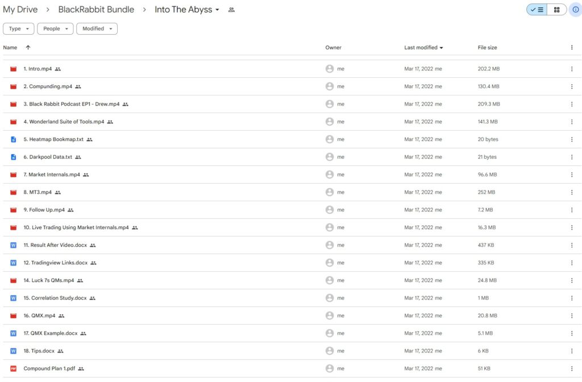Open more actions for 15. Correlation Study.docx
The image size is (582, 382).
coord(572,298)
